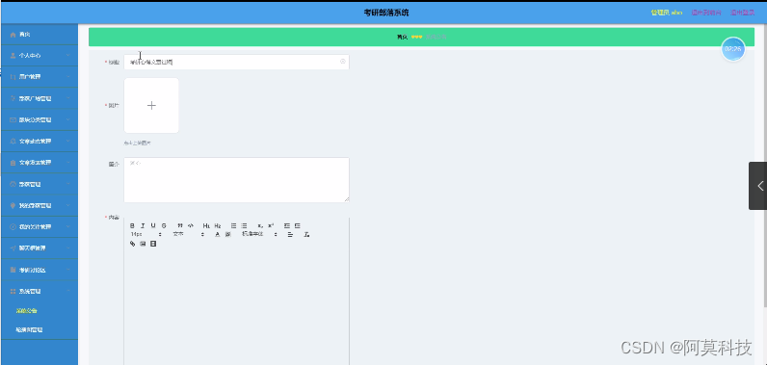Click the round blue recording timer badge

coord(732,49)
